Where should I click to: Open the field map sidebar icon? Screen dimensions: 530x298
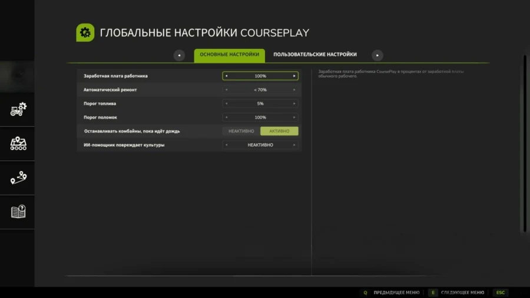18,143
